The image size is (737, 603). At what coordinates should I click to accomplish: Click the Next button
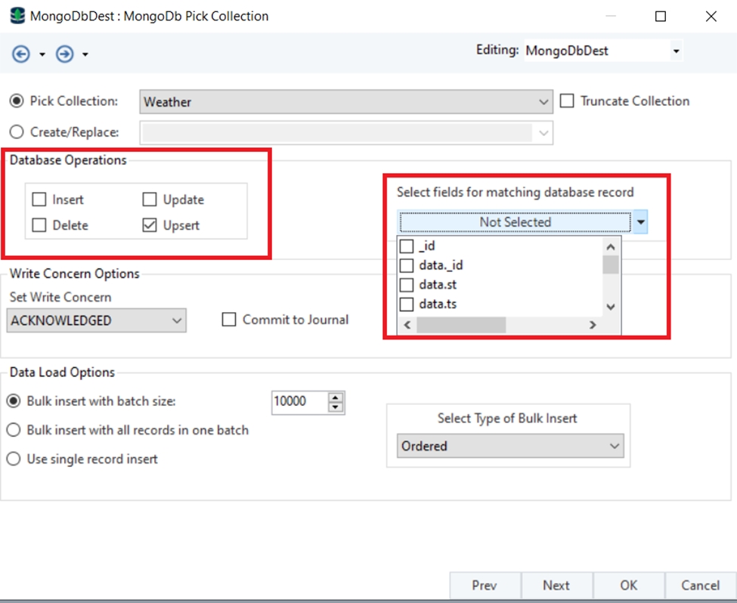pyautogui.click(x=556, y=586)
